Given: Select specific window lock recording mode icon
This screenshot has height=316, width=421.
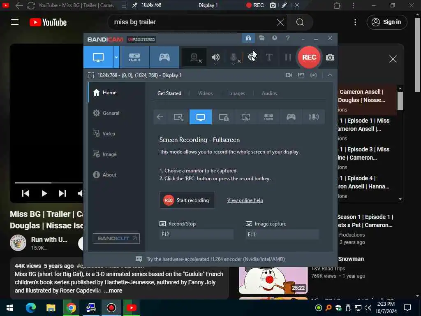Looking at the screenshot, I should 223,117.
